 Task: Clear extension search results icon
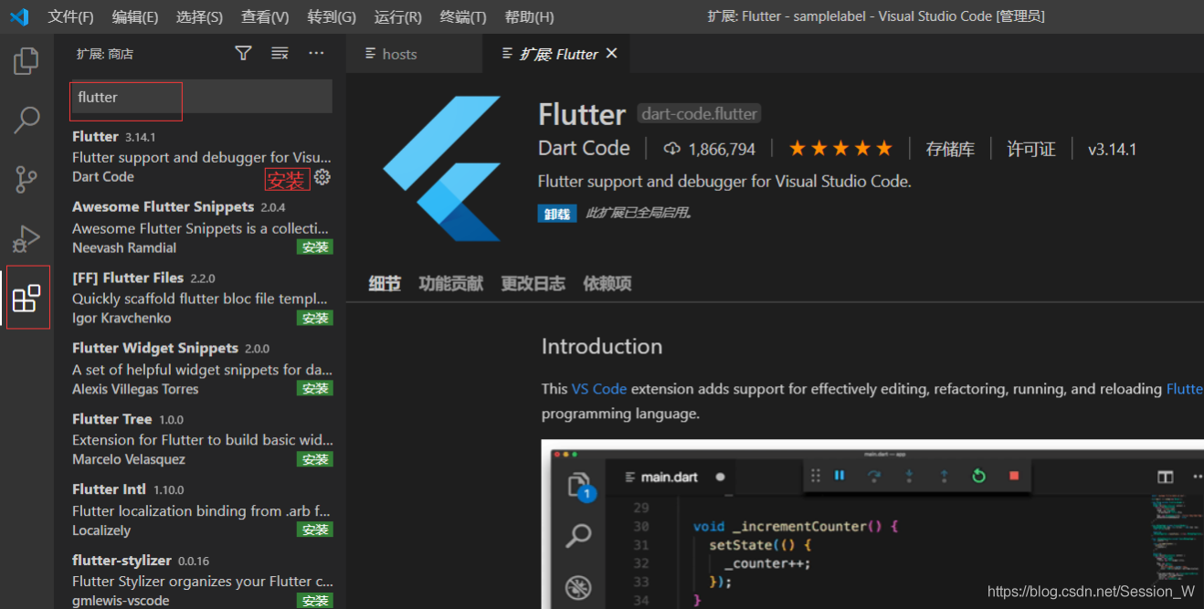pyautogui.click(x=280, y=54)
